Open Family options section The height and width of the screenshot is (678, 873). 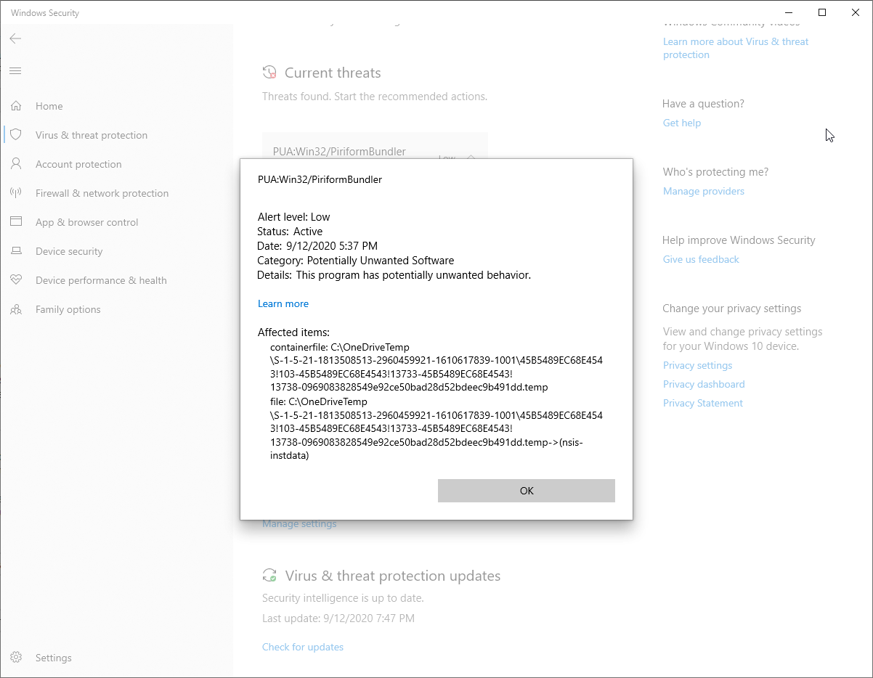point(68,309)
